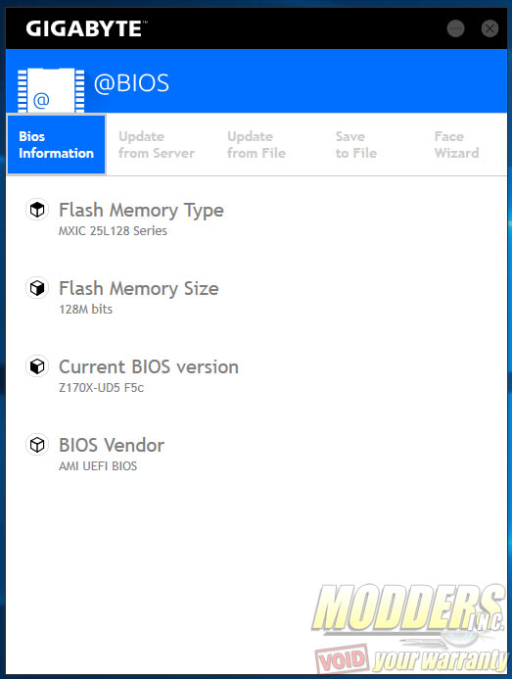Image resolution: width=512 pixels, height=679 pixels.
Task: Click the AMI UEFI BIOS vendor text
Action: click(x=98, y=466)
